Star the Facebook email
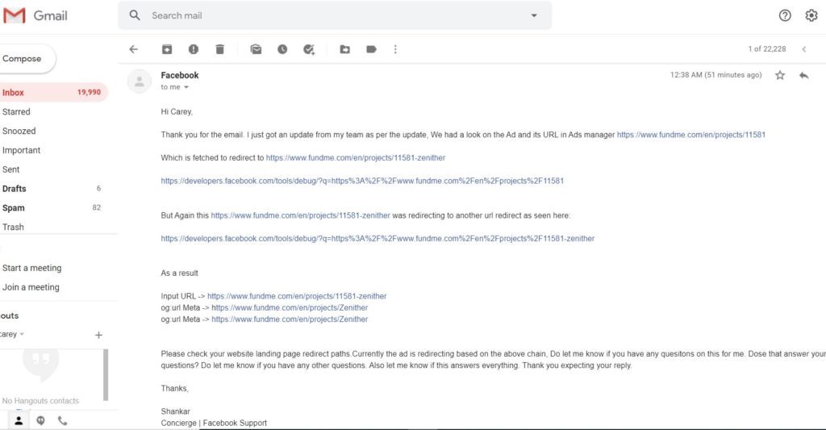Image resolution: width=826 pixels, height=430 pixels. 780,75
